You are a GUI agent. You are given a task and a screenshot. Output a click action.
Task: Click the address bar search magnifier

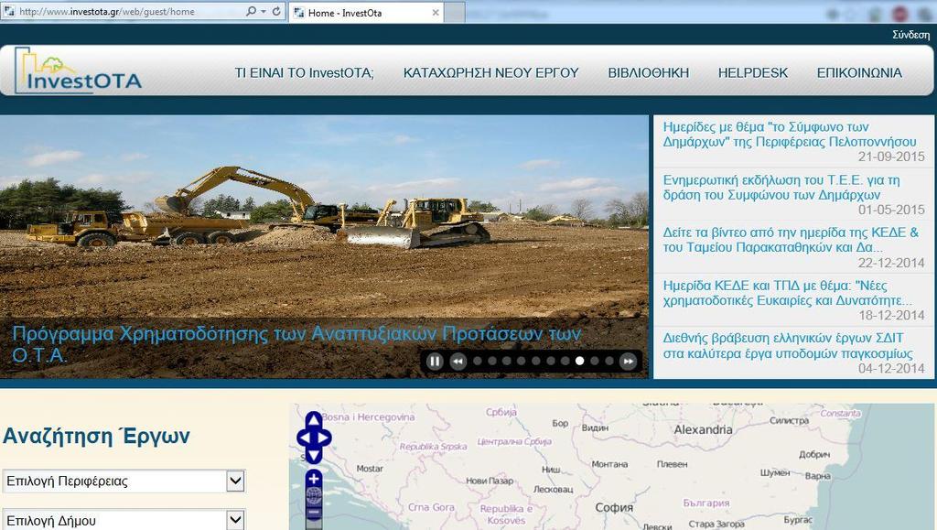pos(251,11)
